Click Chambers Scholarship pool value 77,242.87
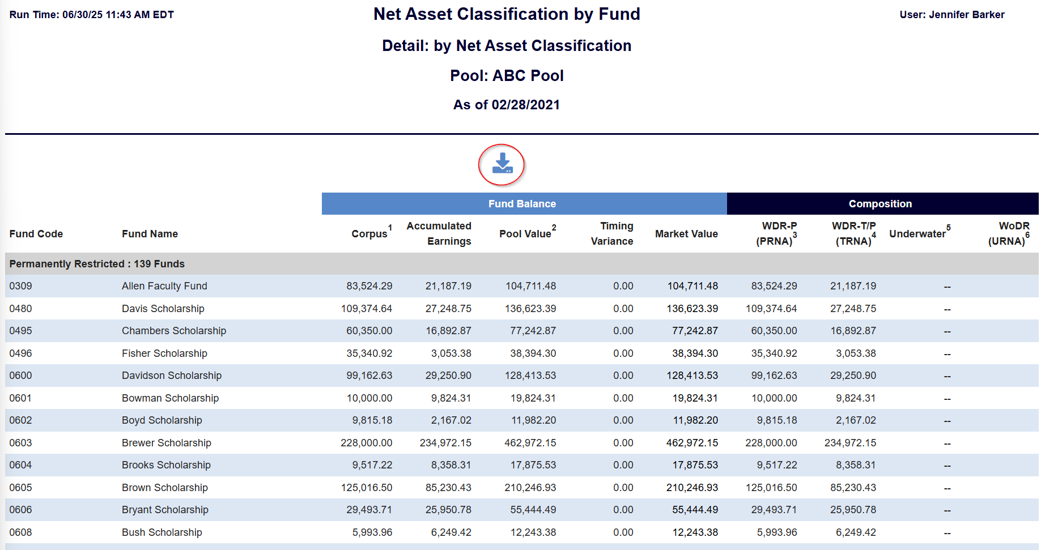Screen dimensions: 1045x550 pyautogui.click(x=533, y=331)
